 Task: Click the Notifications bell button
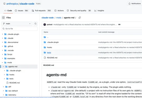(x=135, y=3)
